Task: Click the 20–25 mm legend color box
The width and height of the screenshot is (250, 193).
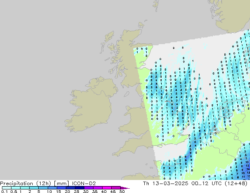Action: pyautogui.click(x=71, y=188)
